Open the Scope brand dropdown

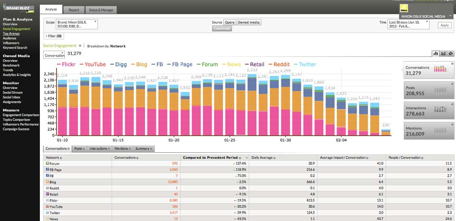pyautogui.click(x=77, y=24)
